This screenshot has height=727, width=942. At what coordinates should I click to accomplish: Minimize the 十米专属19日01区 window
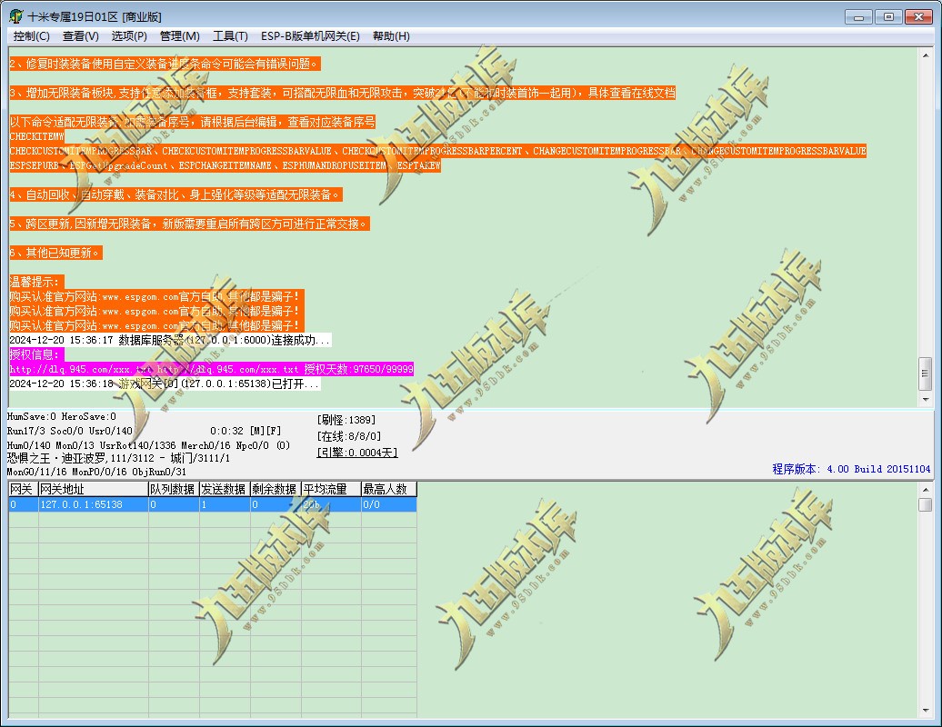click(x=858, y=16)
